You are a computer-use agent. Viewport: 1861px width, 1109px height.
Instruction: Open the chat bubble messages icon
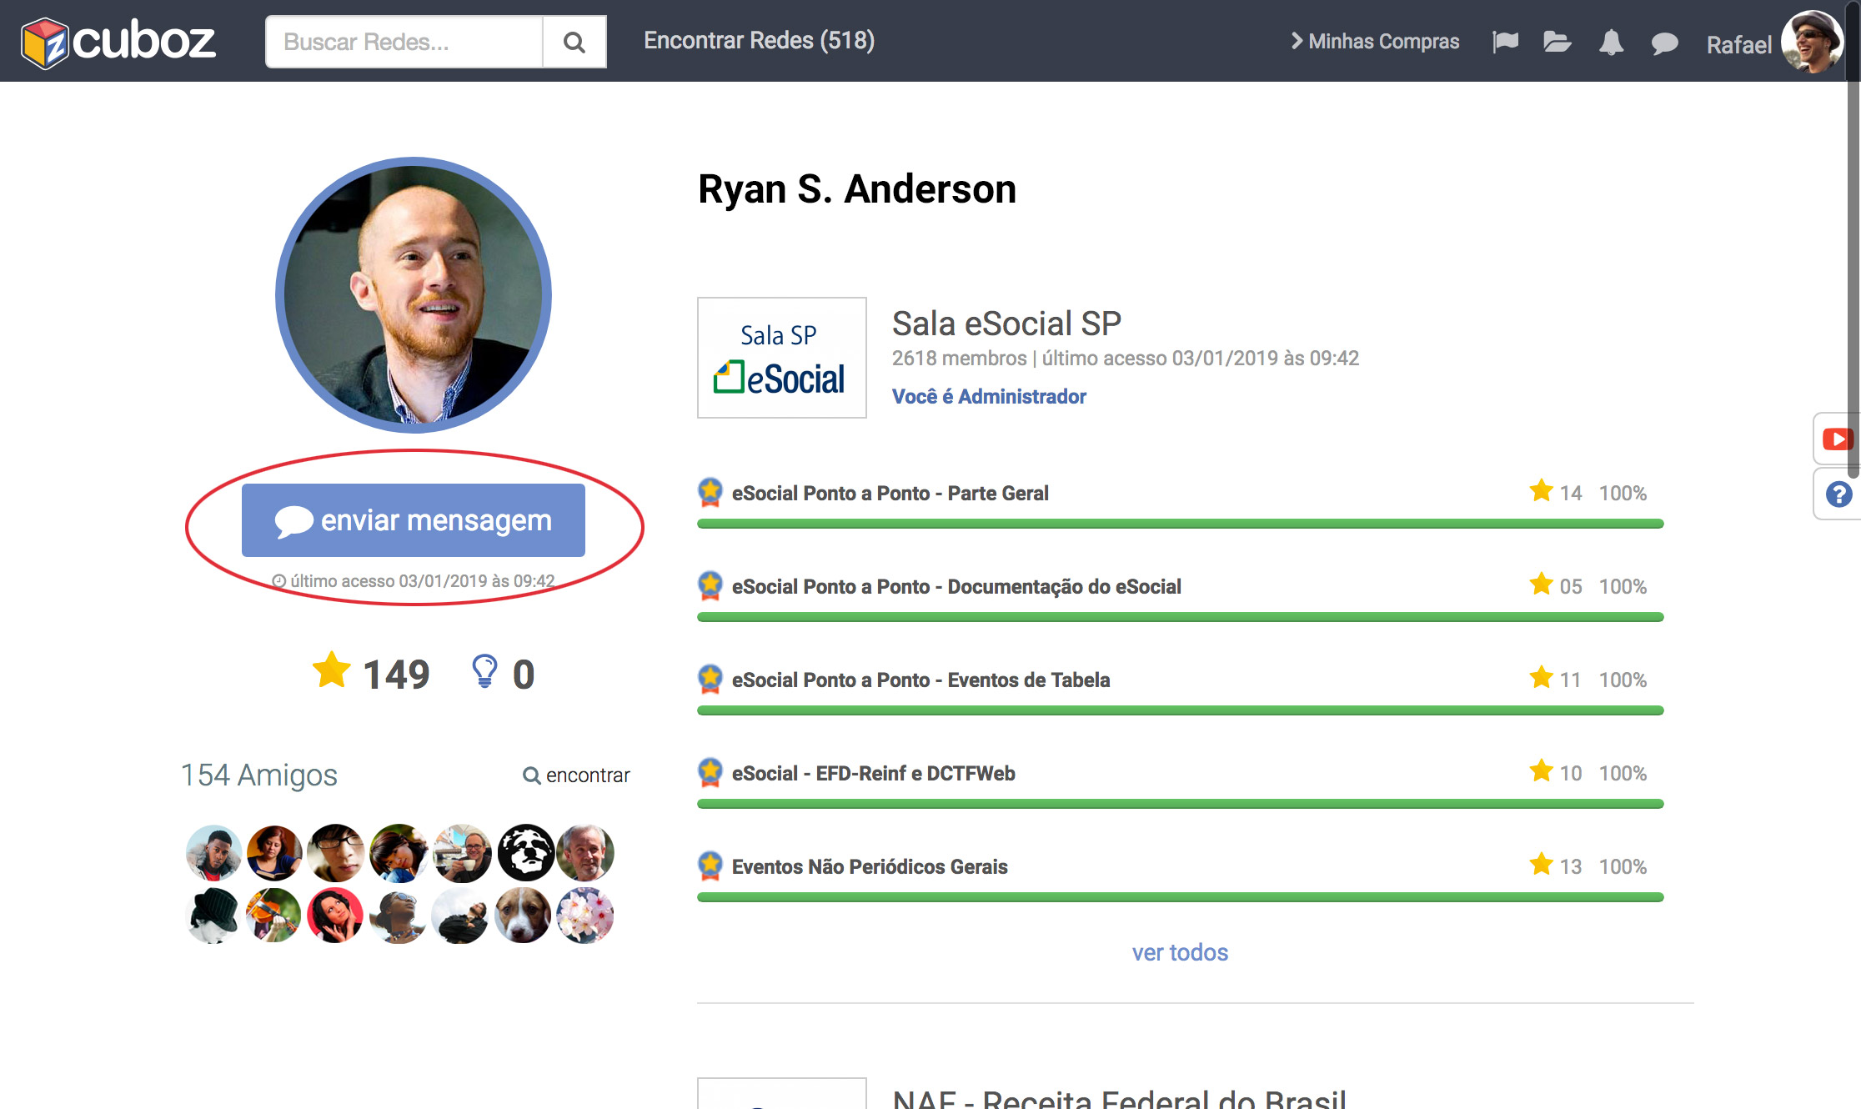point(1664,43)
